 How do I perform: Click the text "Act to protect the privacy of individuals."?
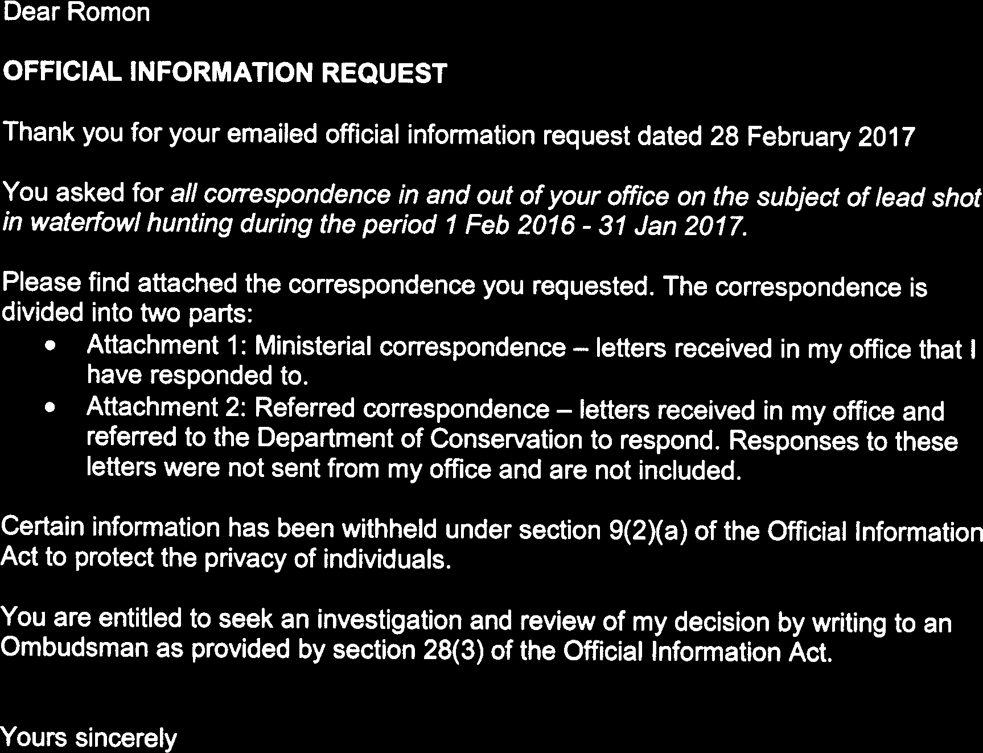pos(227,559)
